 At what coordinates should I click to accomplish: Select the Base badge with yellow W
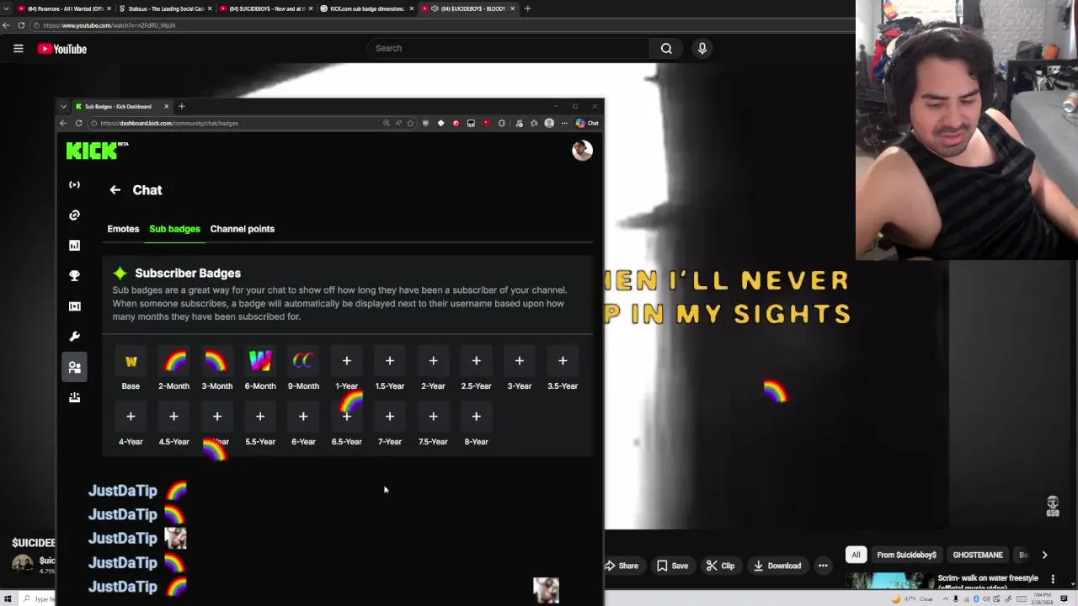(x=131, y=361)
